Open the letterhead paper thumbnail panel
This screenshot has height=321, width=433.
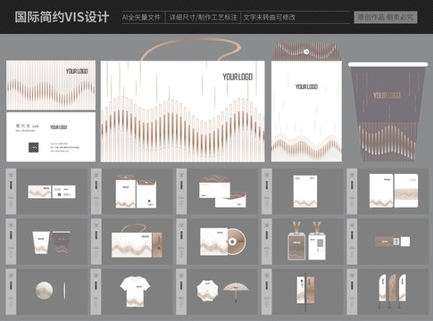click(303, 191)
